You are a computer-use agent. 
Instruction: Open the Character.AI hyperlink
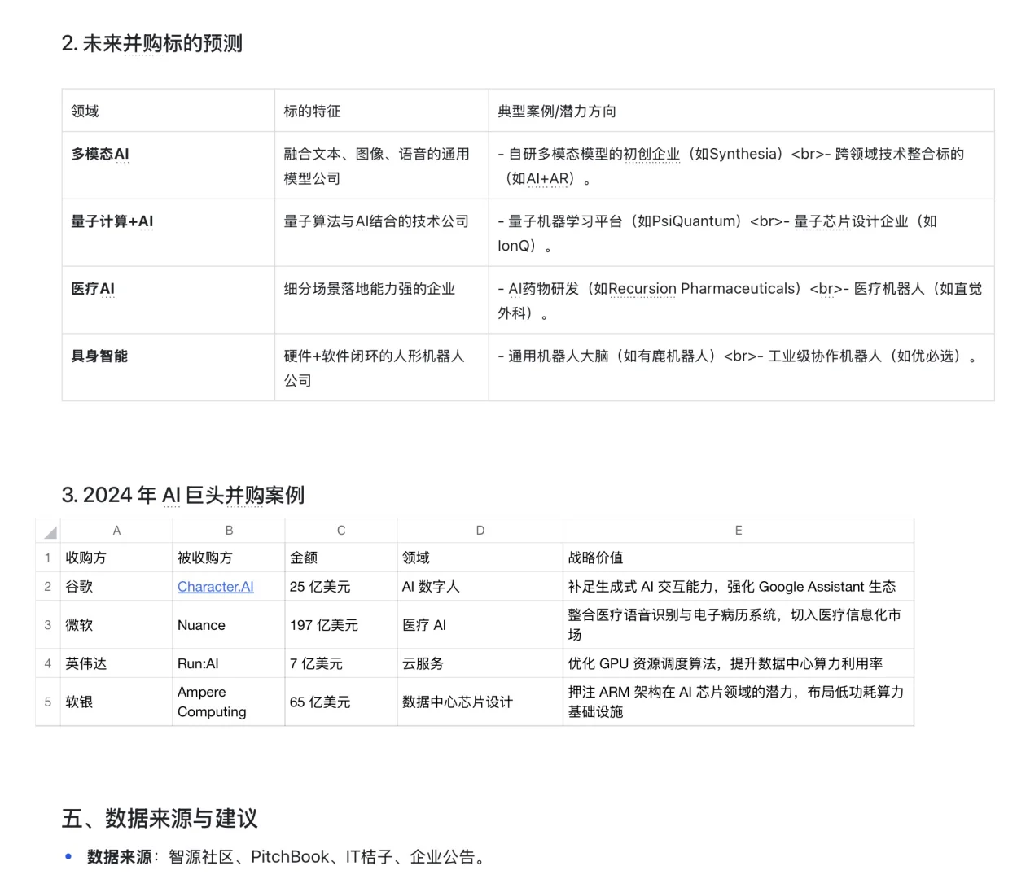(216, 586)
